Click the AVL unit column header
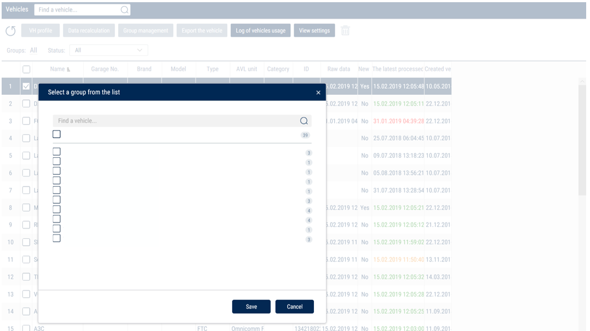Image resolution: width=590 pixels, height=331 pixels. click(247, 69)
